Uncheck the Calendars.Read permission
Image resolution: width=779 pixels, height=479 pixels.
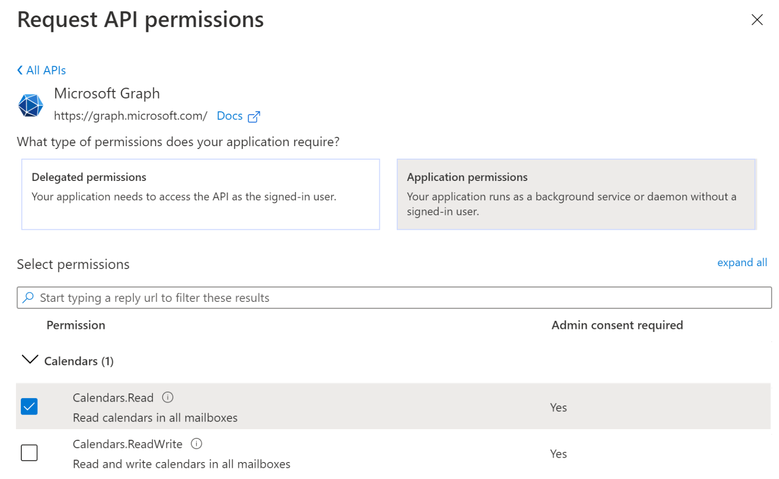29,406
